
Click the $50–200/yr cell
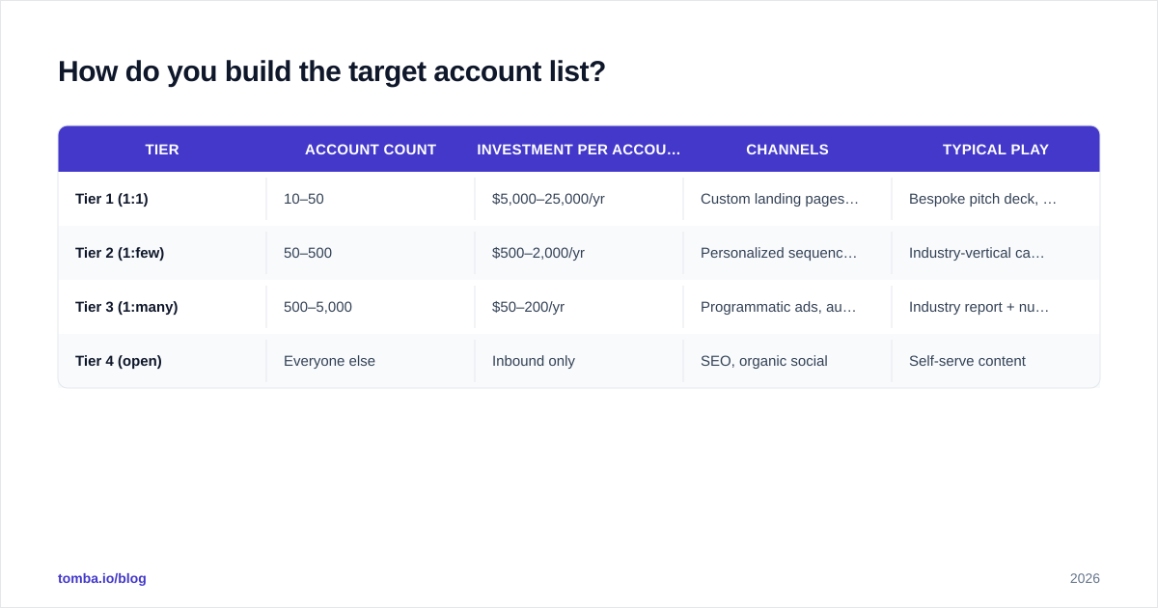579,307
